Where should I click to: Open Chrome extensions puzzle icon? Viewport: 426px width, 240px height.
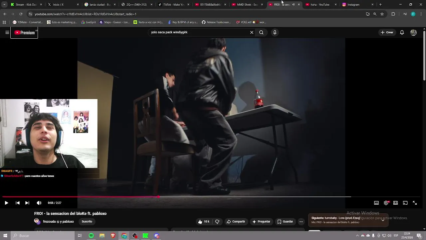393,14
